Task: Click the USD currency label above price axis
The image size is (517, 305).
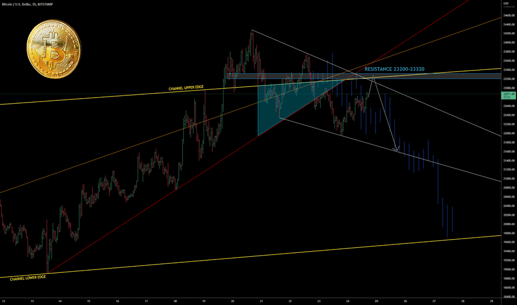Action: 506,3
